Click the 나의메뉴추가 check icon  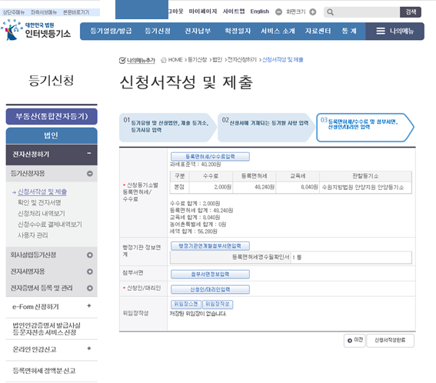tap(122, 60)
